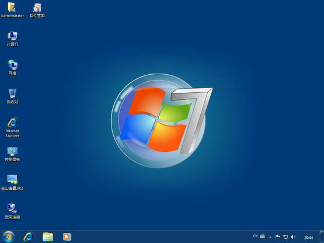The width and height of the screenshot is (324, 243).
Task: Show hidden tray icons arrow
Action: click(270, 237)
